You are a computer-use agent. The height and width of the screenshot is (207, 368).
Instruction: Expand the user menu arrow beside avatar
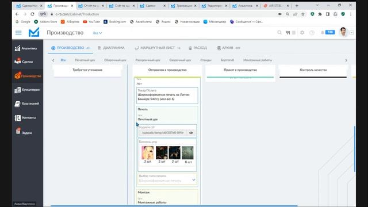tap(351, 33)
